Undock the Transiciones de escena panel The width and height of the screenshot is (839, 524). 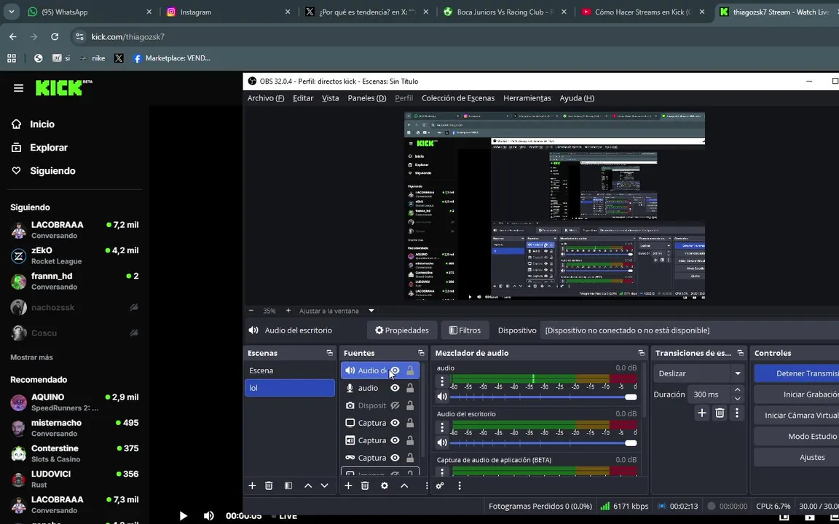pos(741,353)
